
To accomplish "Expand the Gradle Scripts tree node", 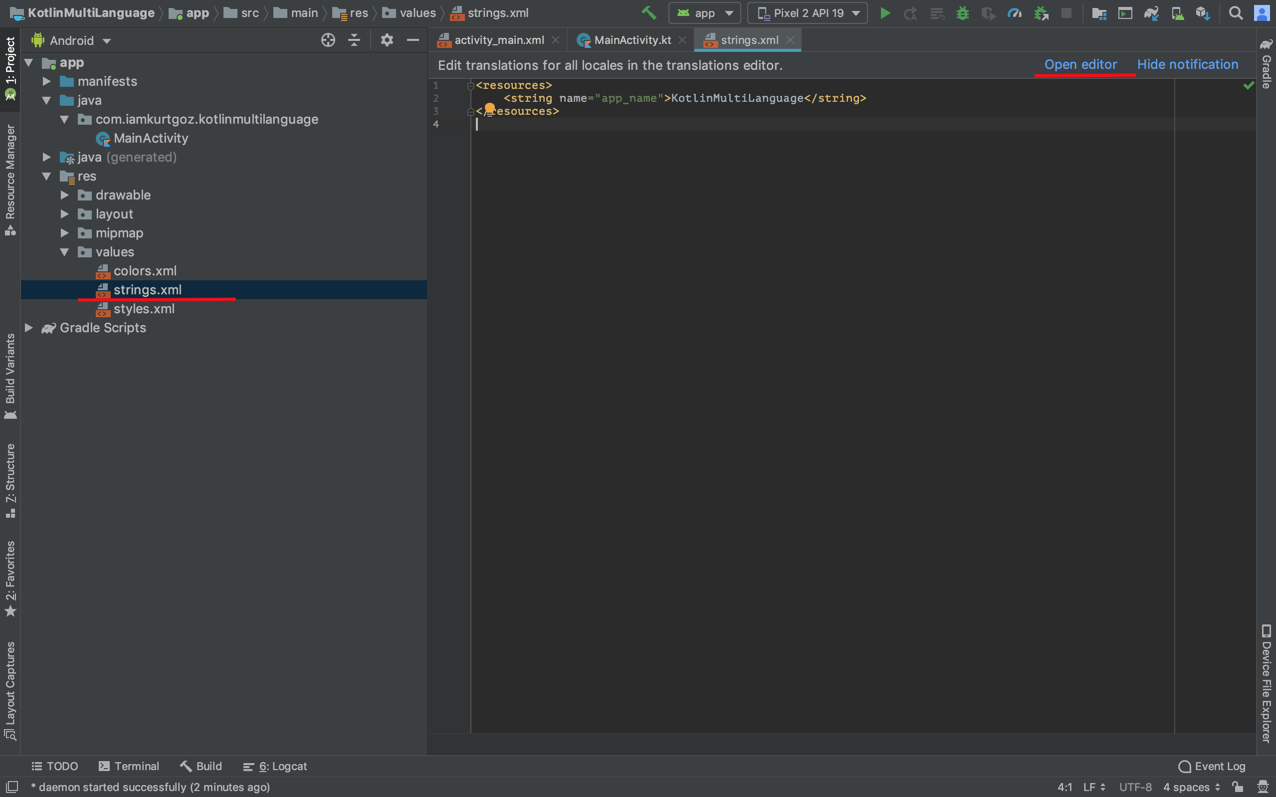I will click(x=29, y=328).
